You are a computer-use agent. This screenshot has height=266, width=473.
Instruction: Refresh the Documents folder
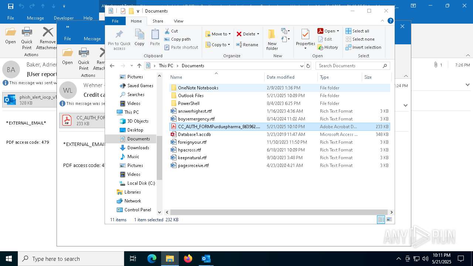[308, 66]
